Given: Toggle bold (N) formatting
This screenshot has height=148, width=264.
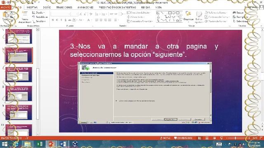Looking at the screenshot, I should (x=53, y=20).
